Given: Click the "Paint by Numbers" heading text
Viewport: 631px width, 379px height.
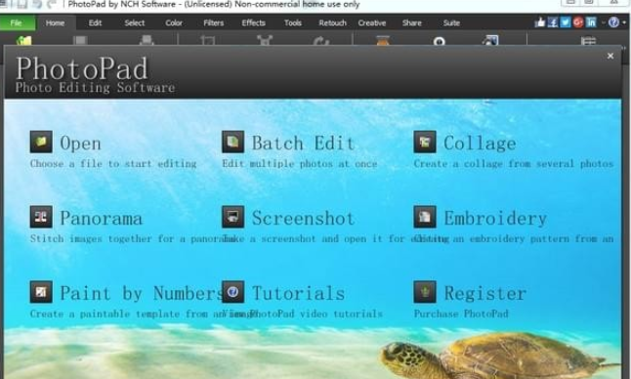Looking at the screenshot, I should tap(142, 294).
